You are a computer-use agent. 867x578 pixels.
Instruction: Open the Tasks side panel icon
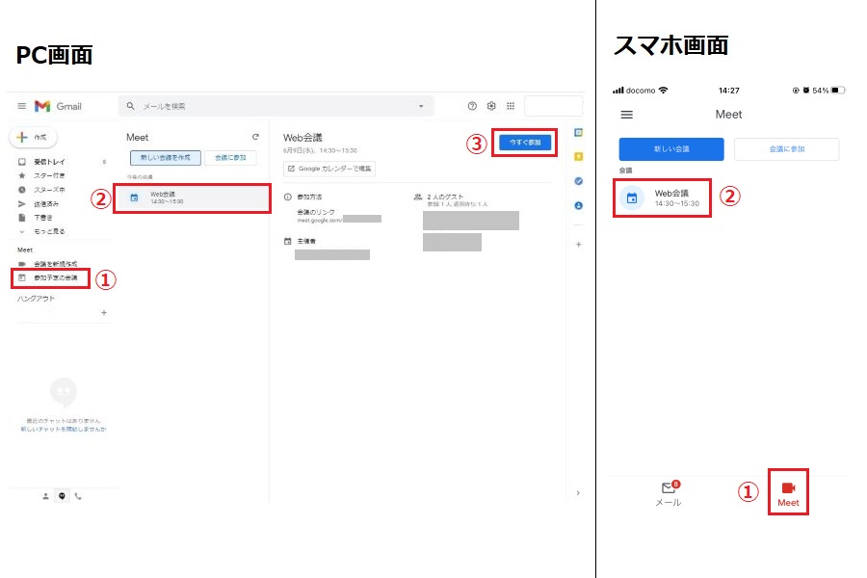coord(578,181)
